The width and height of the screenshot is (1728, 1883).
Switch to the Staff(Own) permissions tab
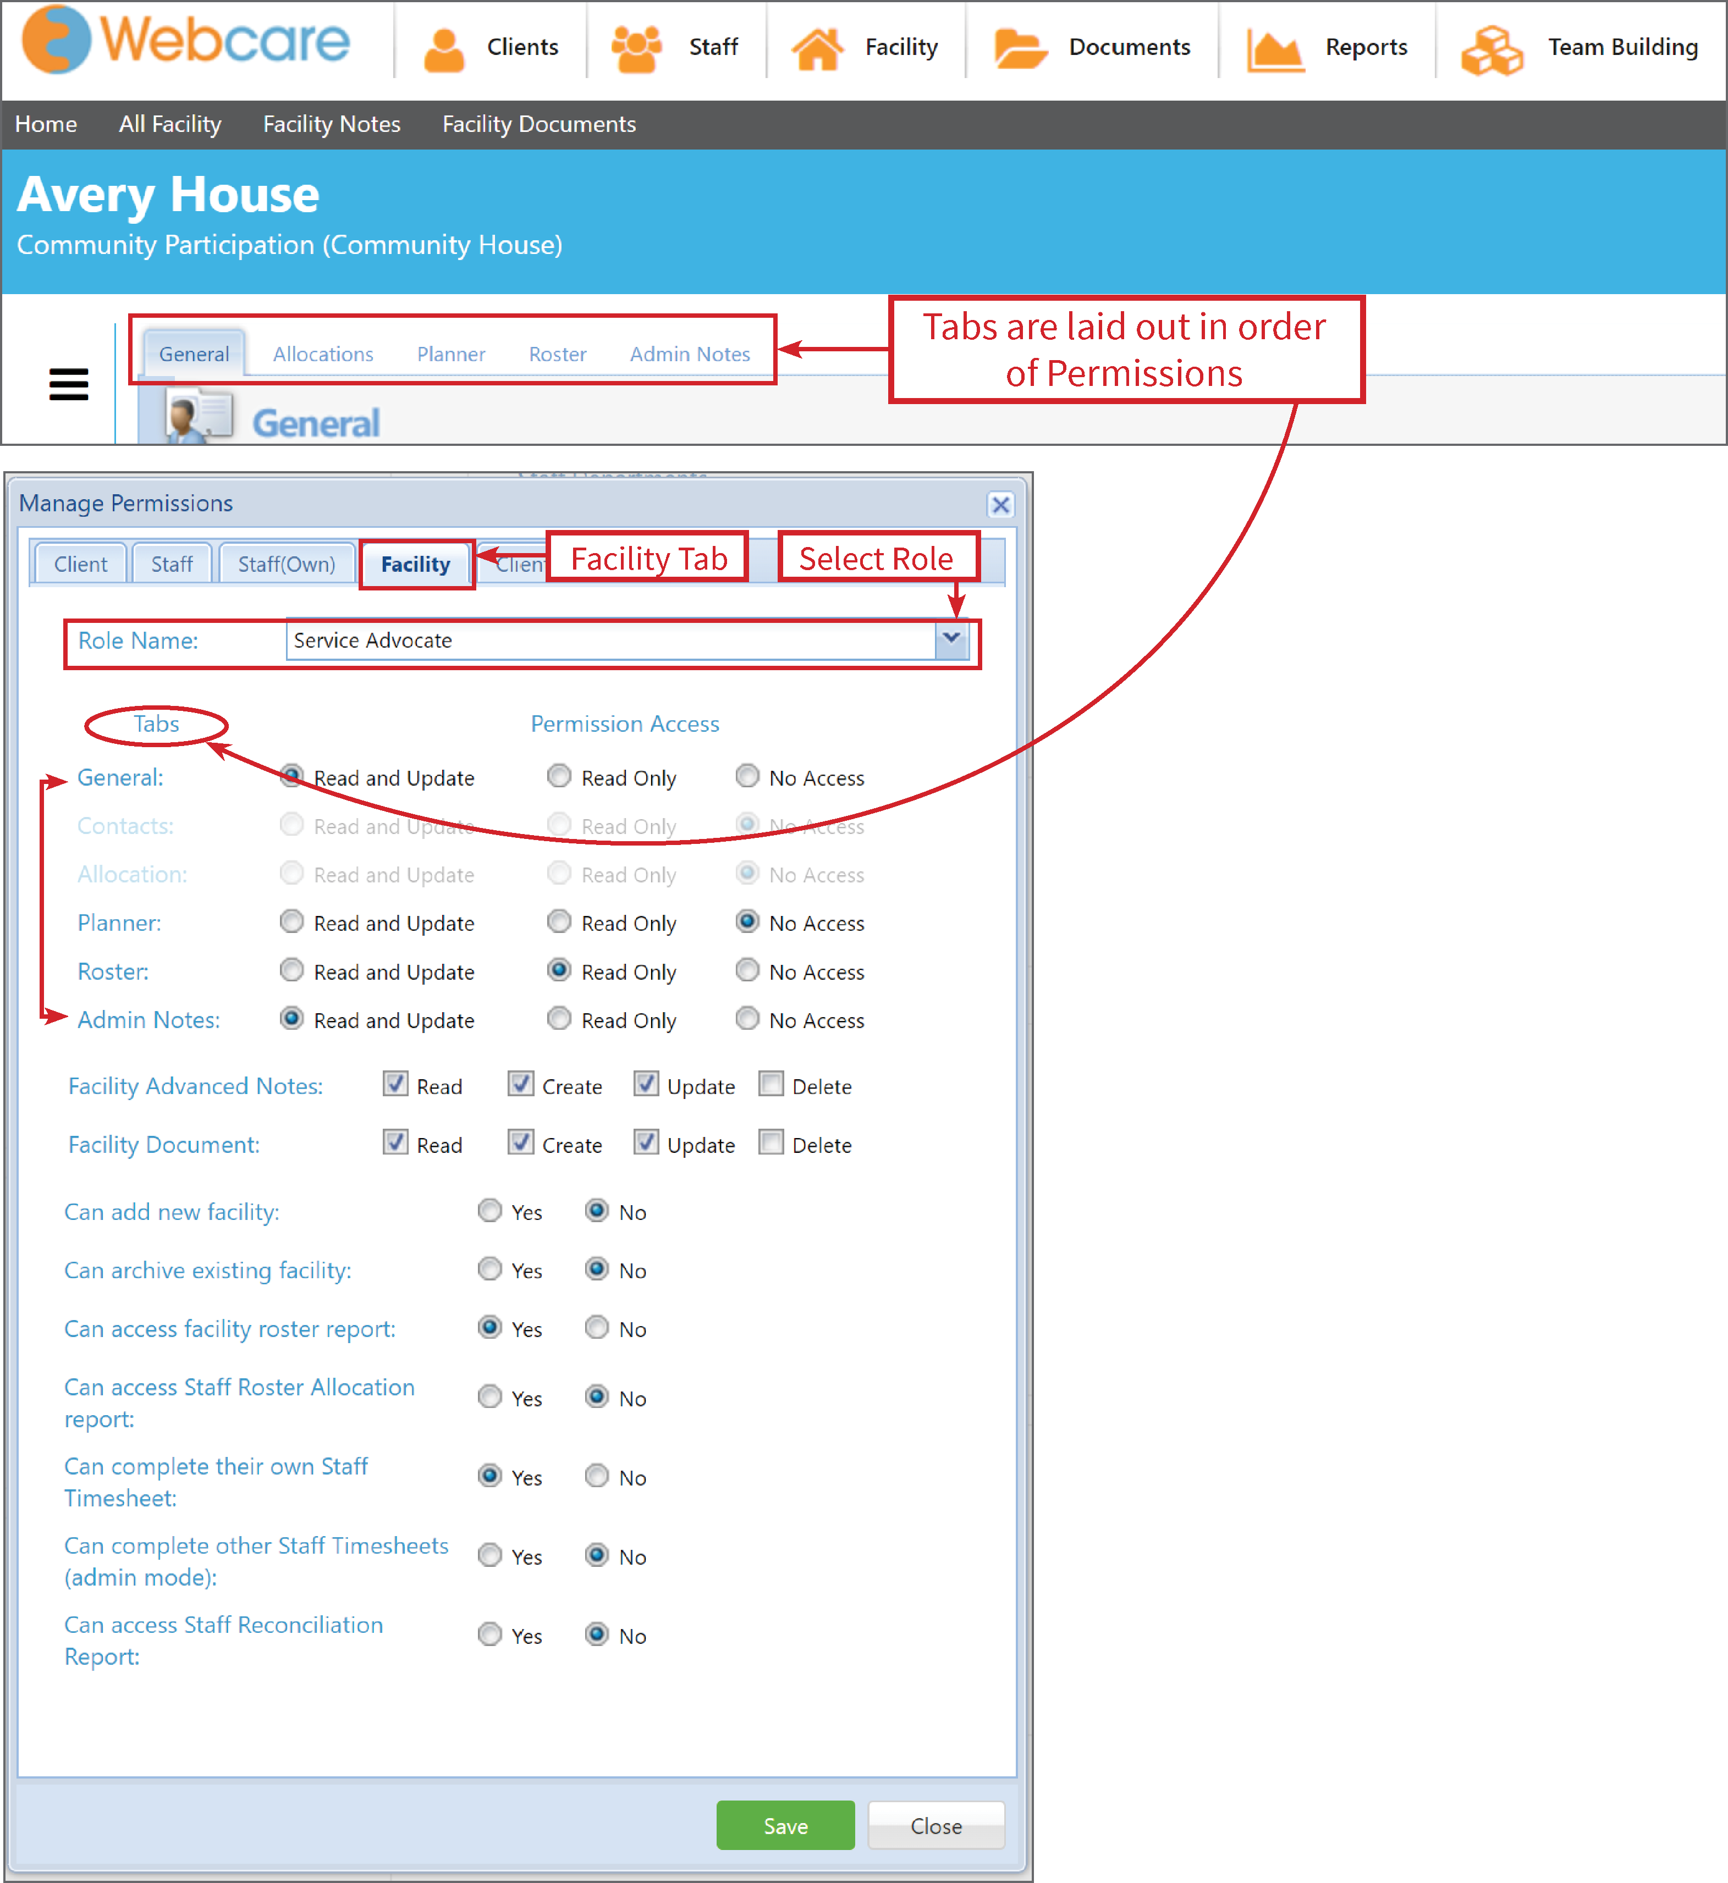pyautogui.click(x=286, y=564)
